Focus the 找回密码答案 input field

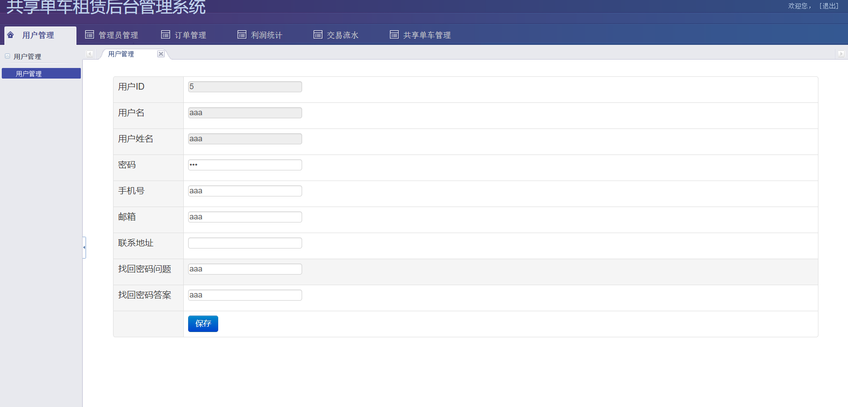pyautogui.click(x=245, y=295)
